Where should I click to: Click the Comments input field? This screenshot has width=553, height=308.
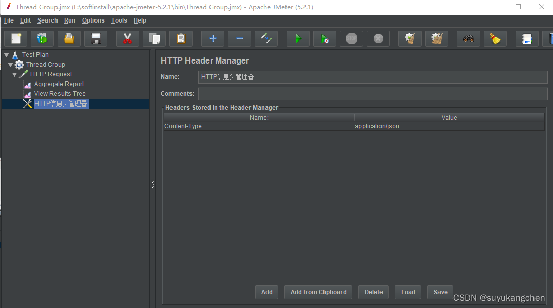[373, 94]
